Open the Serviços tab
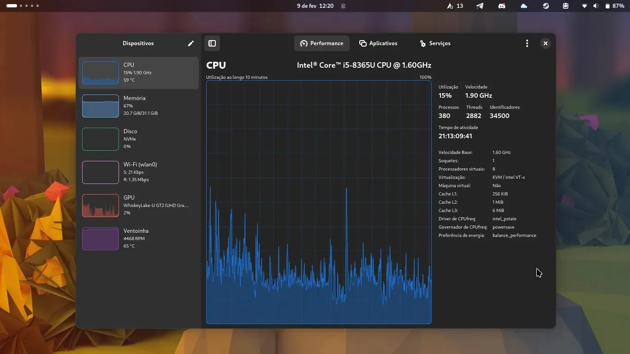The height and width of the screenshot is (354, 630). coord(435,43)
